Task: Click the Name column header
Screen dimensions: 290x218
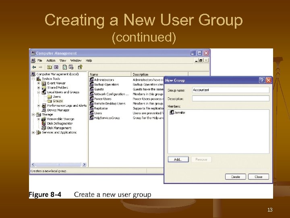Action: (x=110, y=74)
